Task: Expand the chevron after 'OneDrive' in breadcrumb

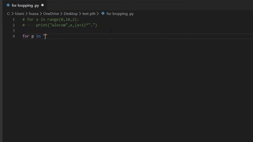Action: (62, 14)
